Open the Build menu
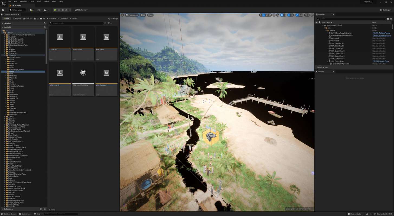394x216 pixels. 39,2
